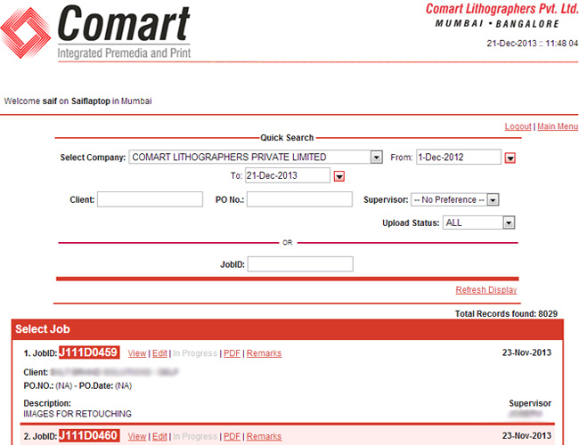Click the Select Job header
Screen dimensions: 579x445
[x=43, y=328]
